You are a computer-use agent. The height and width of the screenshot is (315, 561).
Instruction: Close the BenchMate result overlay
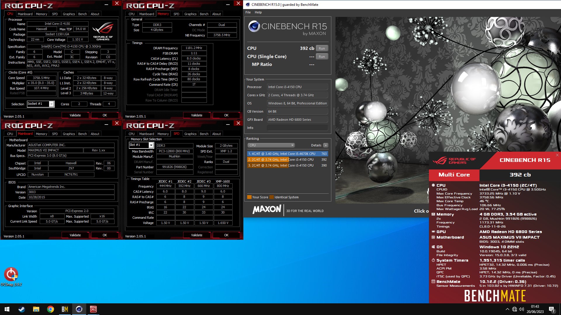coord(557,155)
